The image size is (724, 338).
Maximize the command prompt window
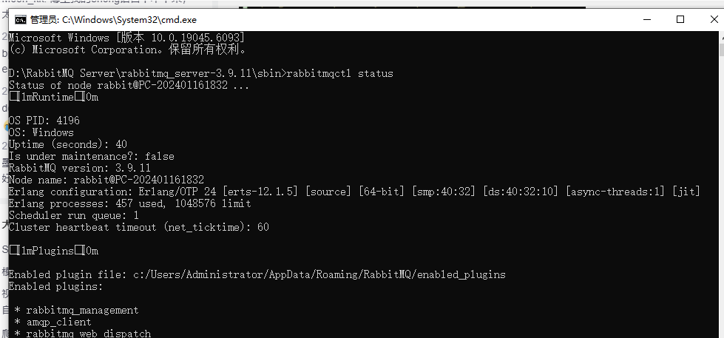(x=680, y=20)
